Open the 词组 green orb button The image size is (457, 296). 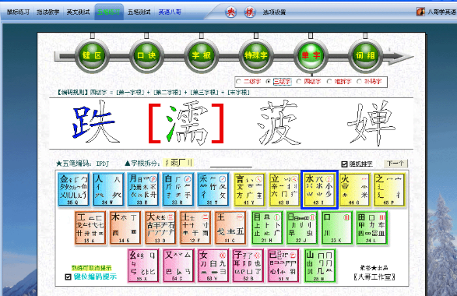[x=365, y=55]
